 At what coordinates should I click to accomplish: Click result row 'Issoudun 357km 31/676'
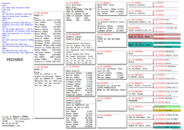pos(48,36)
